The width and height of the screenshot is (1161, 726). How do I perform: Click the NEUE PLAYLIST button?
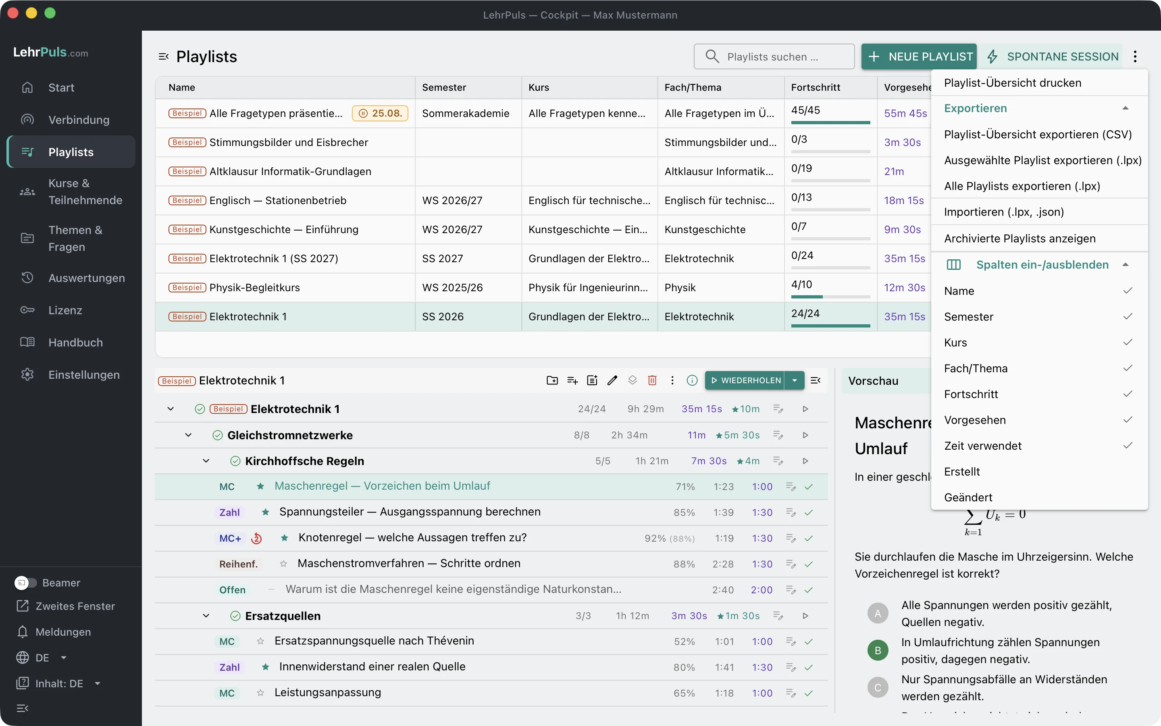click(919, 56)
